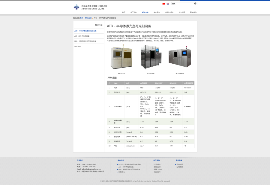This screenshot has height=185, width=270.
Task: View the ATD1000 machine product image
Action: point(121,58)
